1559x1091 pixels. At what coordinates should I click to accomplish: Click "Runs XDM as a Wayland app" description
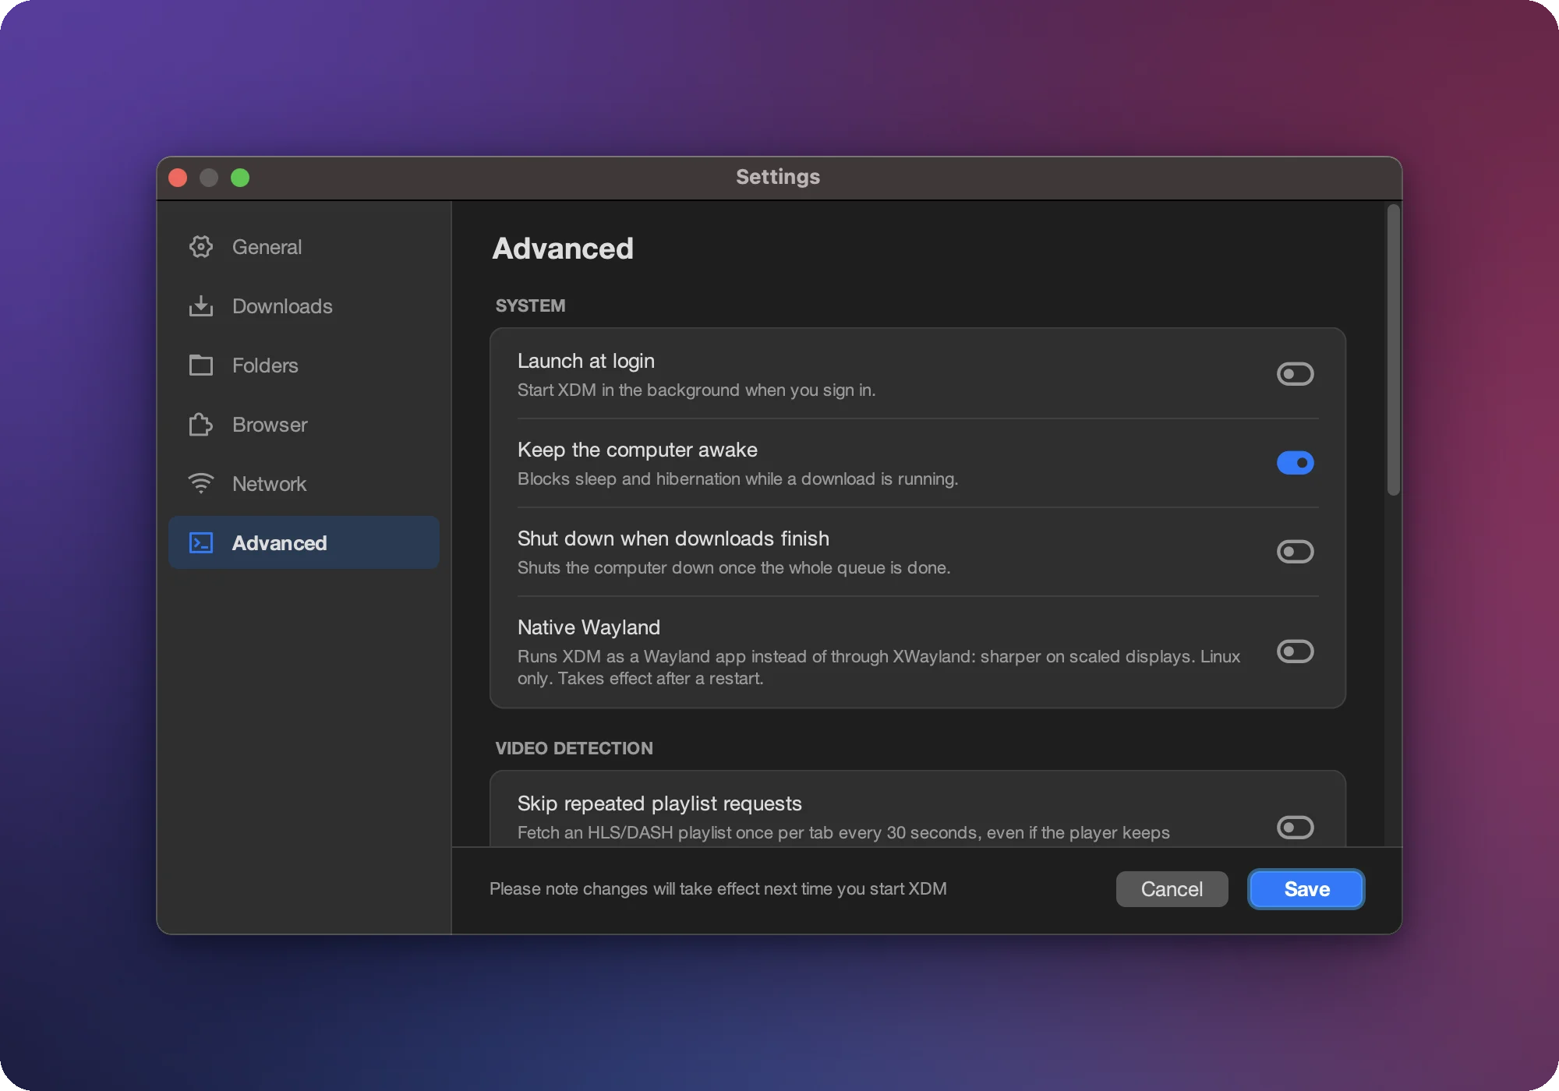(x=878, y=667)
